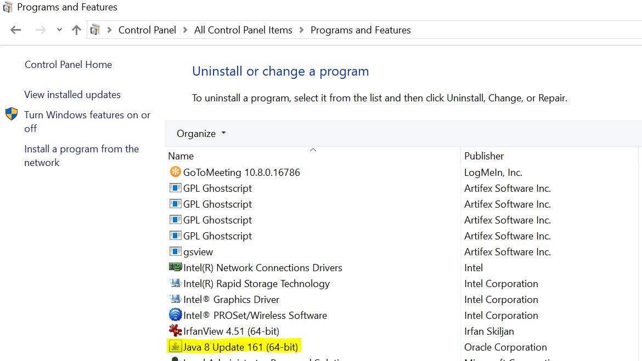Click the forward navigation arrow
The image size is (642, 361).
(x=41, y=30)
